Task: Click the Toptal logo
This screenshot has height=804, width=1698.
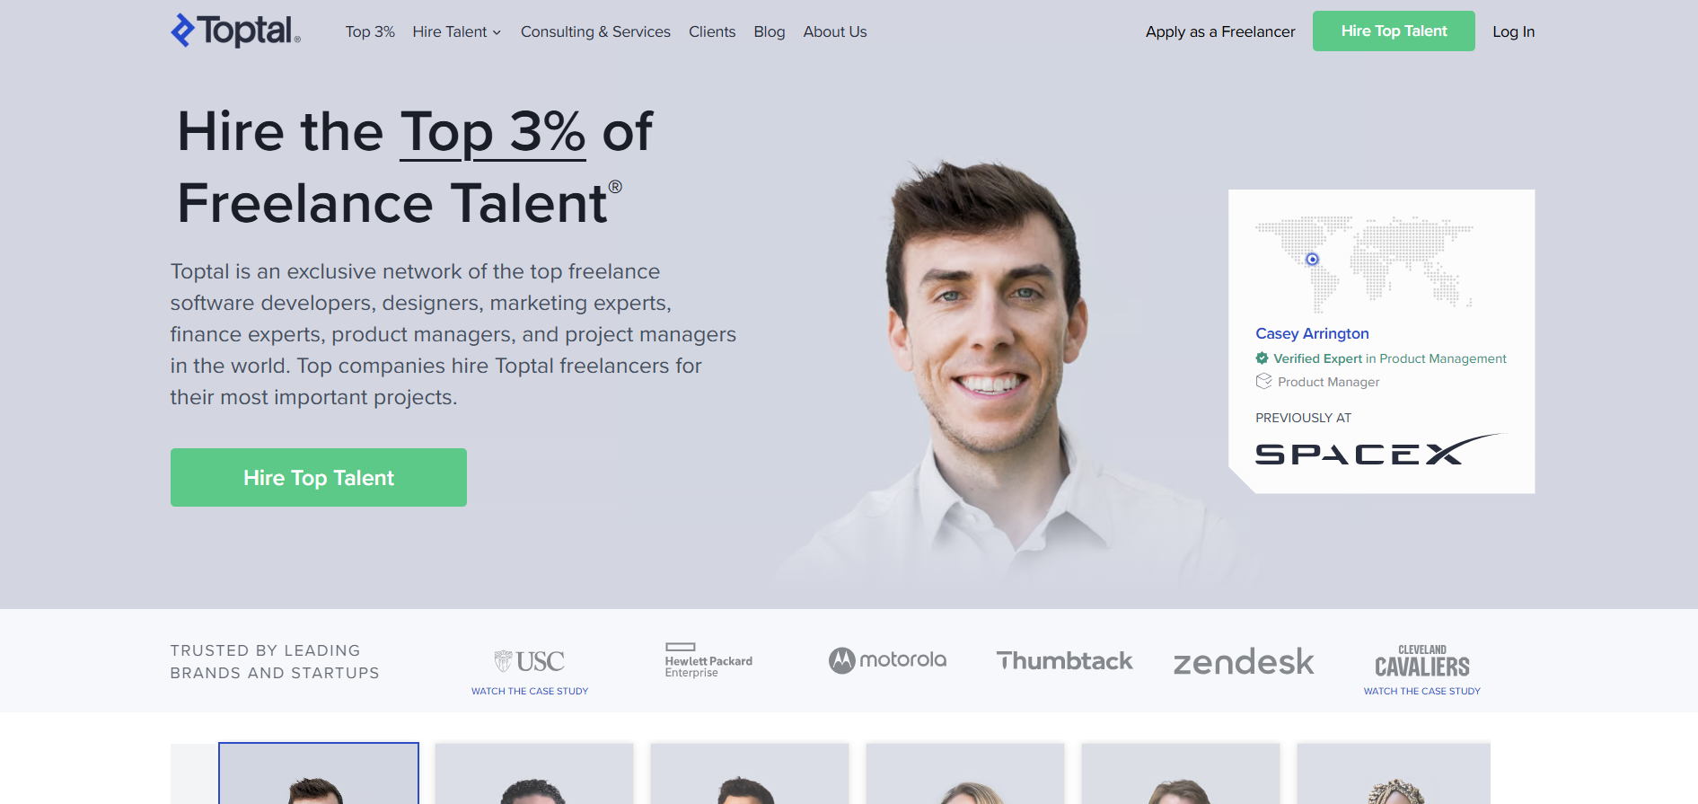Action: coord(235,31)
